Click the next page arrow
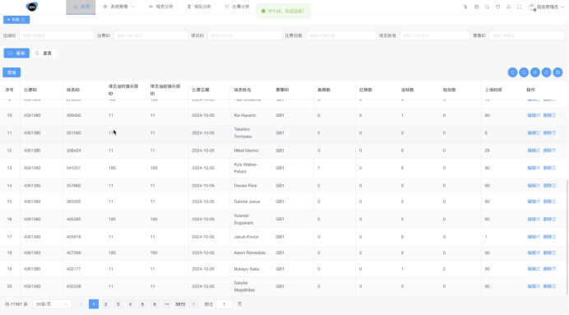 [x=193, y=304]
